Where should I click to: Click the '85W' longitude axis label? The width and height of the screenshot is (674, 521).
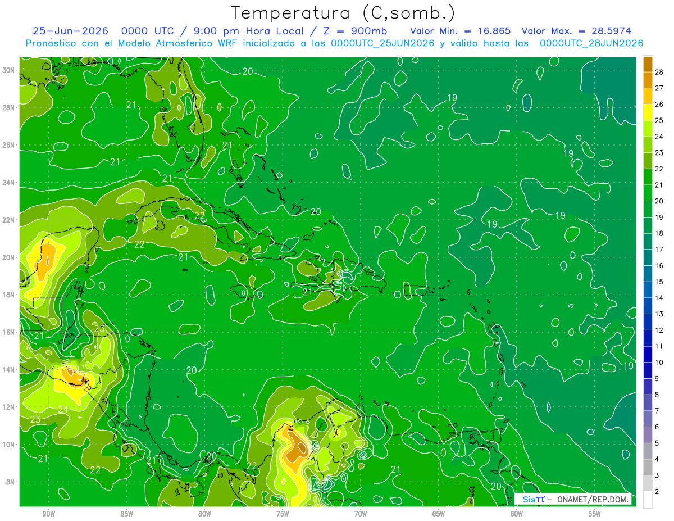click(126, 514)
